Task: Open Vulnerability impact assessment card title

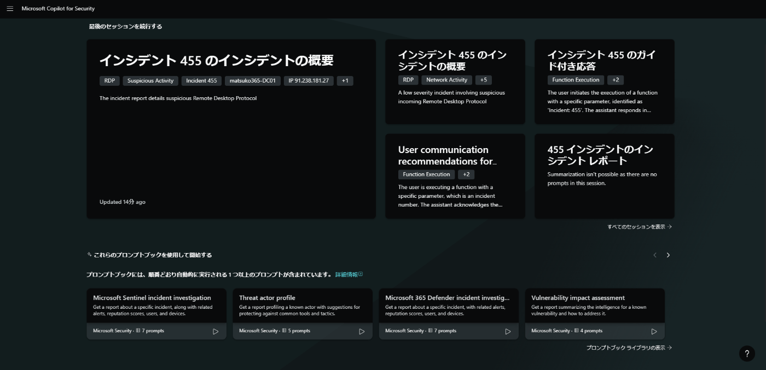Action: tap(578, 298)
